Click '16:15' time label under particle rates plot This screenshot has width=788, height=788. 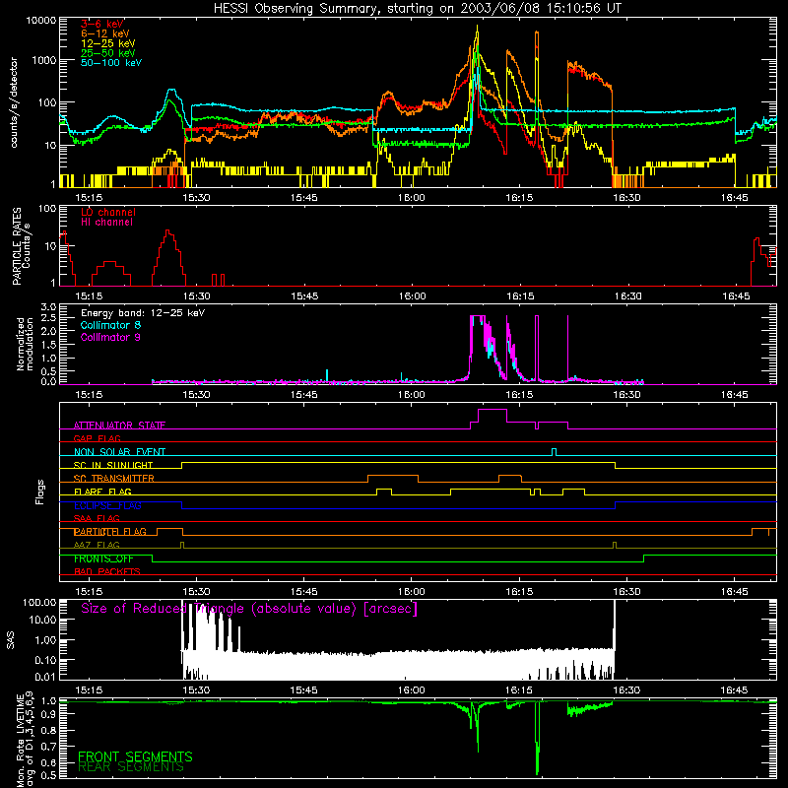point(520,296)
